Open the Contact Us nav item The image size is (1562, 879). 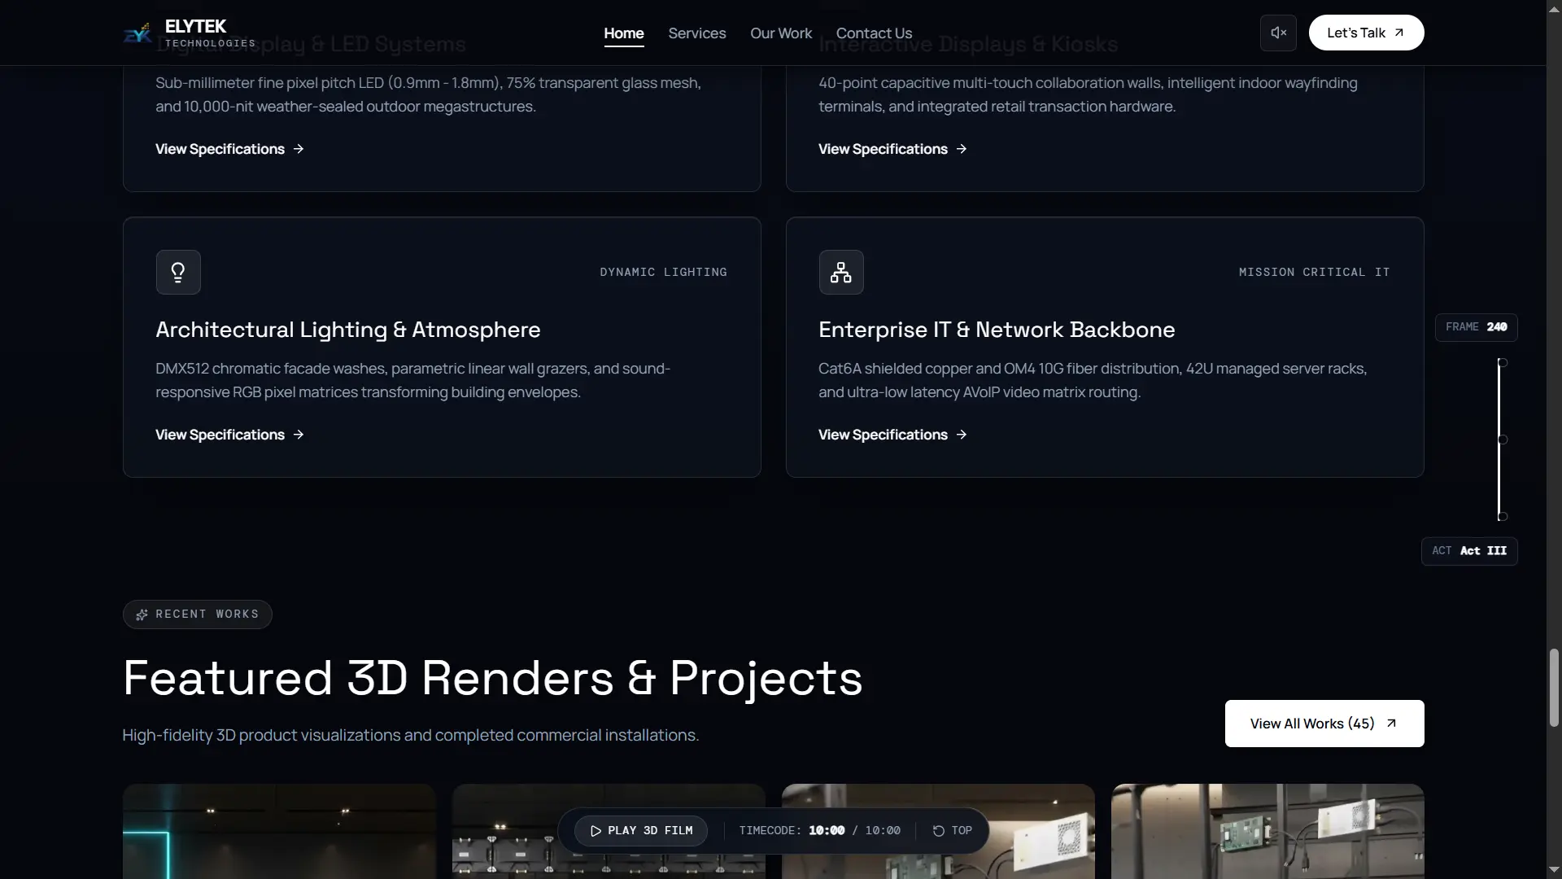click(x=874, y=33)
